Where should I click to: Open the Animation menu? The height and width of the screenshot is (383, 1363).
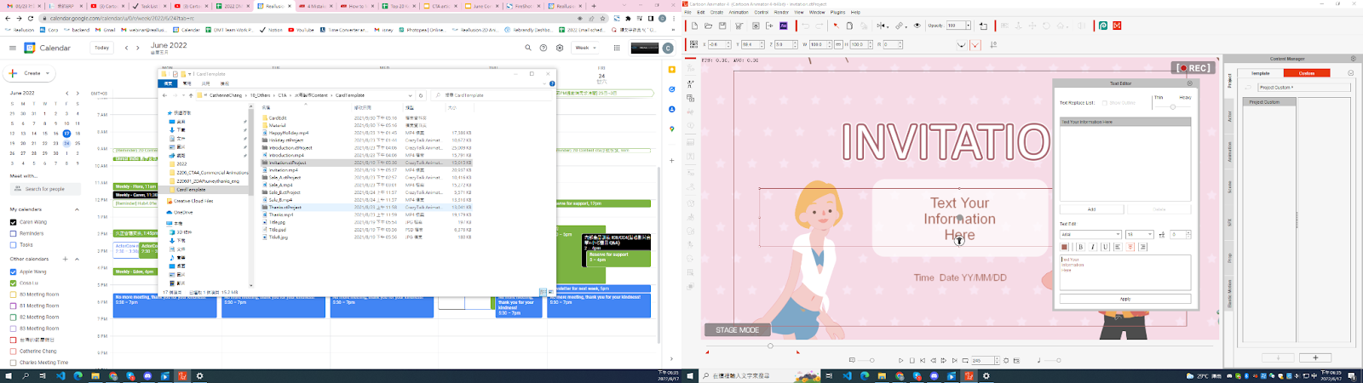point(738,12)
